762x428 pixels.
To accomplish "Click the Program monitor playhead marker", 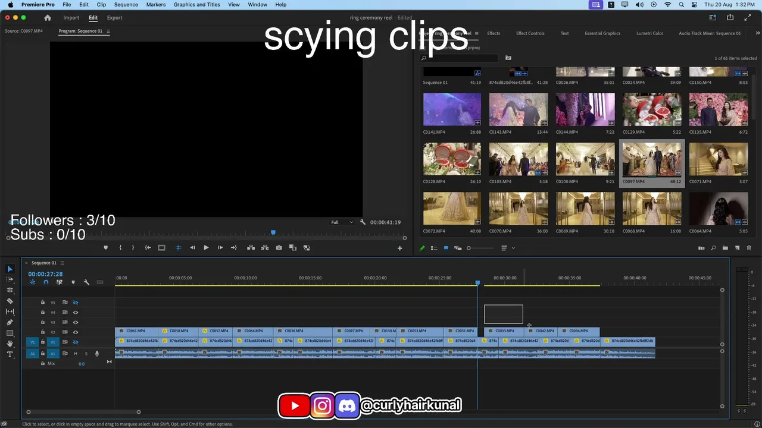I will pos(273,232).
